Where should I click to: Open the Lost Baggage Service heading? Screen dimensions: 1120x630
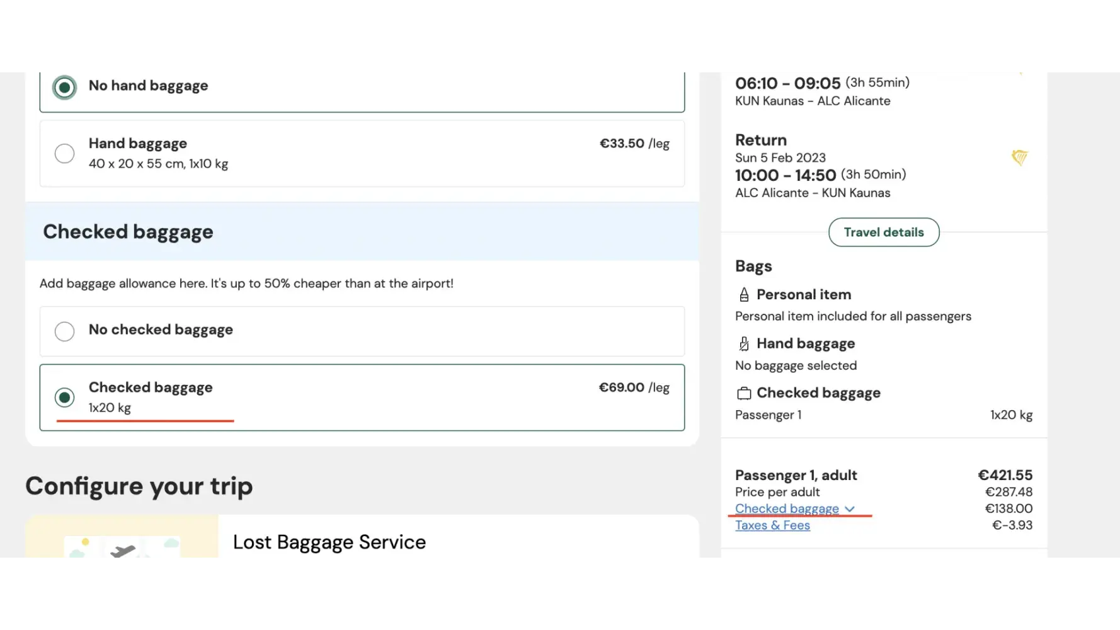click(329, 542)
